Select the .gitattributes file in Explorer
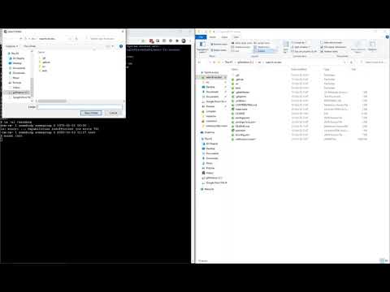Image resolution: width=390 pixels, height=292 pixels. (x=242, y=92)
